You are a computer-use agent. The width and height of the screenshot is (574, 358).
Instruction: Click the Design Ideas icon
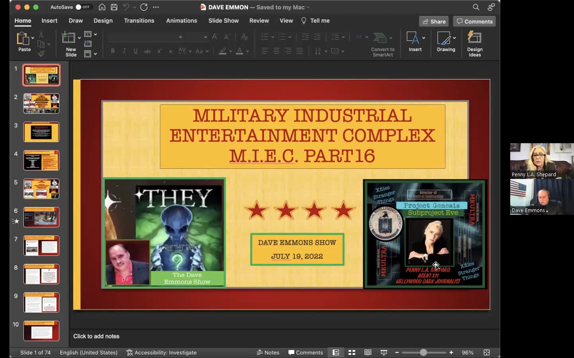coord(474,37)
